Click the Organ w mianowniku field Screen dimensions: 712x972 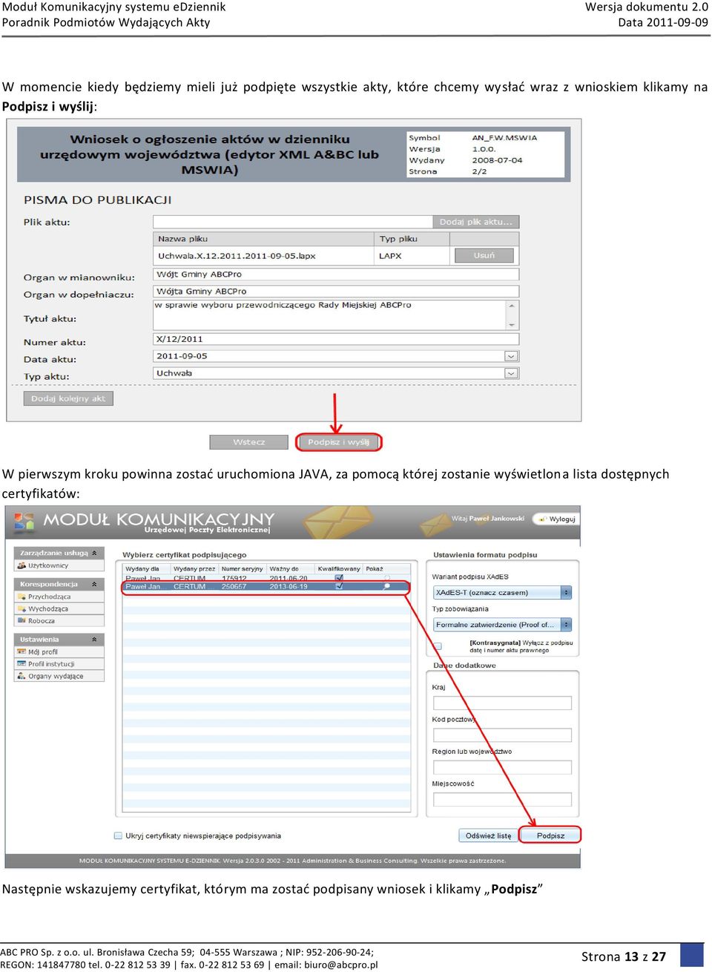pos(336,275)
